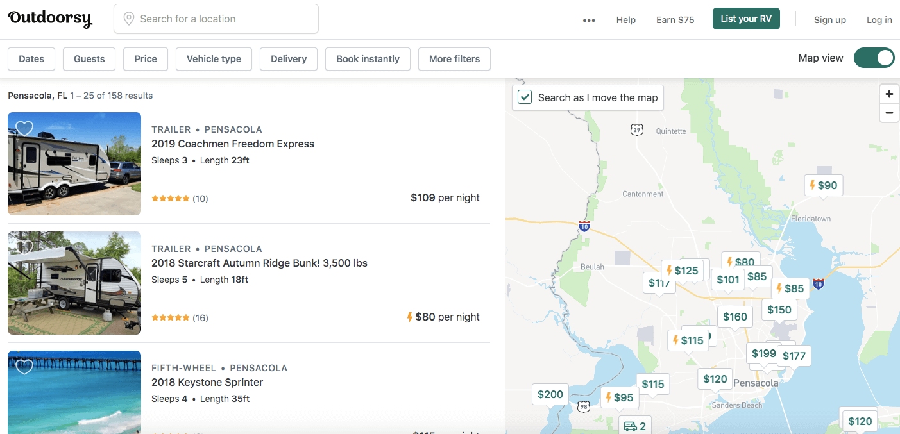Viewport: 900px width, 434px height.
Task: Open the 2019 Coachmen Freedom Express listing title
Action: [233, 144]
